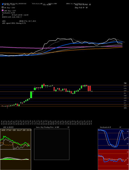Click the 'Day Vol: 0 M' label
Image resolution: width=129 pixels, height=170 pixels.
click(x=81, y=7)
